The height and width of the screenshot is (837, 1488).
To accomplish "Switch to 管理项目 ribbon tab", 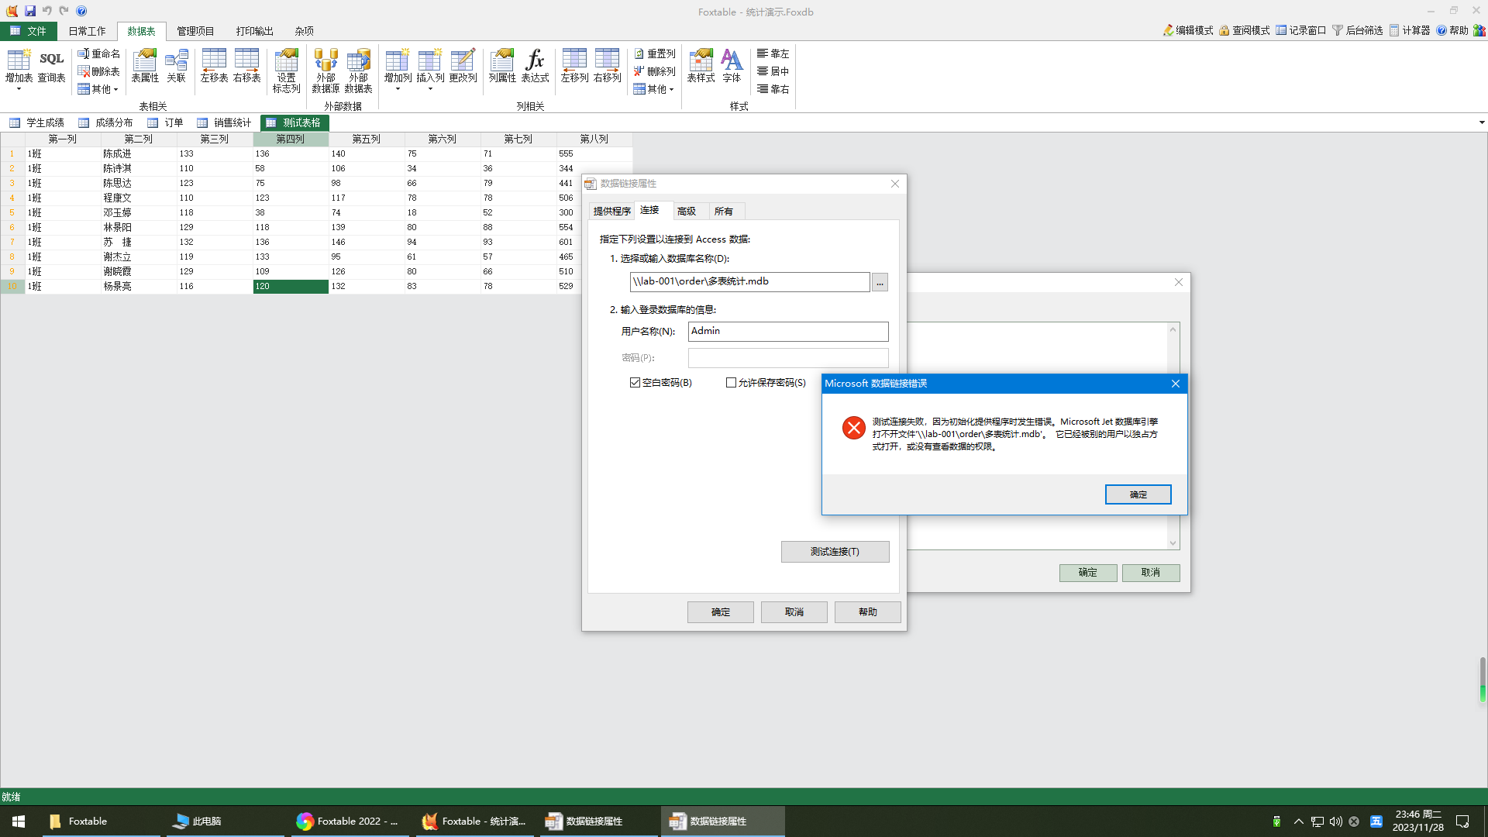I will pyautogui.click(x=195, y=31).
